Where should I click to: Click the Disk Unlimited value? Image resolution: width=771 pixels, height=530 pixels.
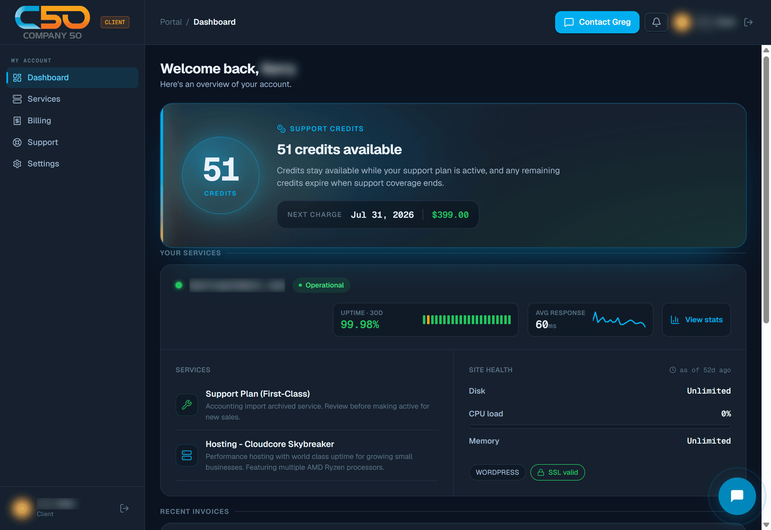pos(708,391)
